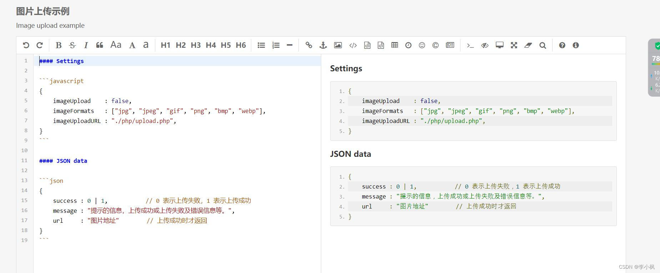
Task: Capitalize first letters with Aa icon
Action: pos(116,45)
